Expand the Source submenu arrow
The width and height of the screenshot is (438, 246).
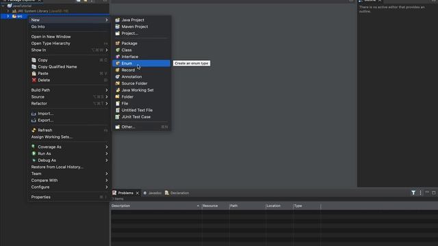[x=107, y=97]
